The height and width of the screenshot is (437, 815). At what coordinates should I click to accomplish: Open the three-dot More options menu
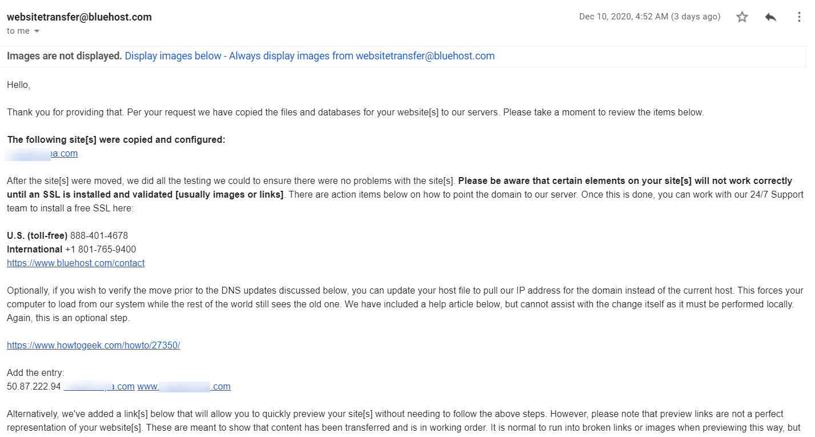click(x=799, y=17)
